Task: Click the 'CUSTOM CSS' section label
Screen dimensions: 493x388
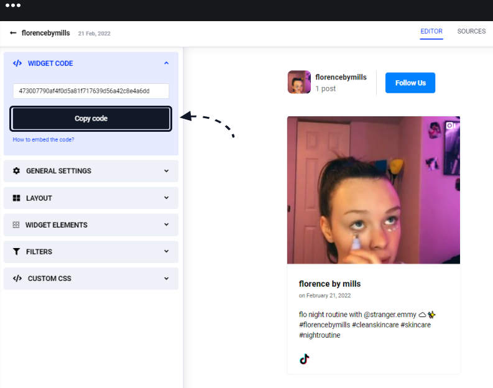Action: click(x=49, y=279)
